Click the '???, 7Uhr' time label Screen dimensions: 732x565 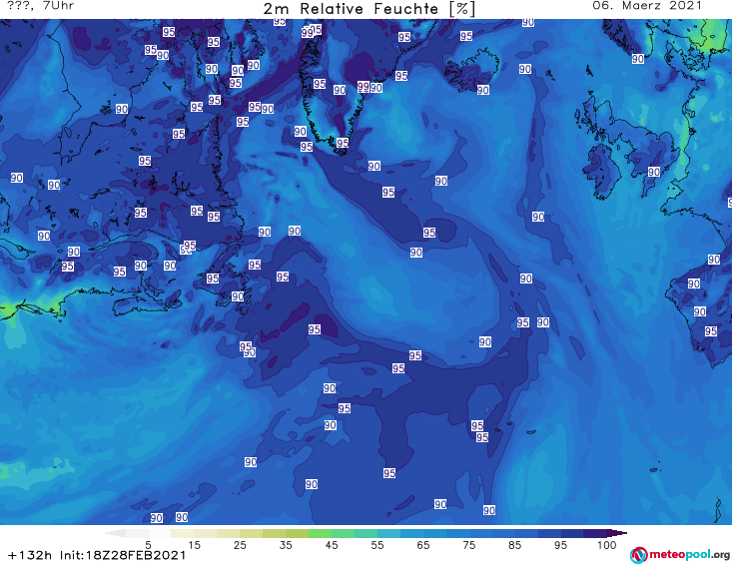[x=40, y=6]
